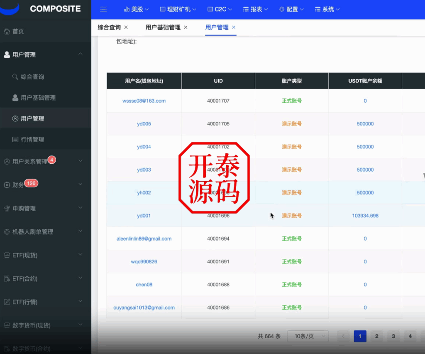Expand the ETF(现货) sidebar group
This screenshot has width=425, height=354.
click(81, 254)
